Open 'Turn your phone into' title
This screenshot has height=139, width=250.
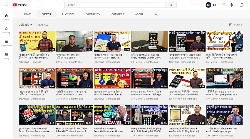click(222, 93)
